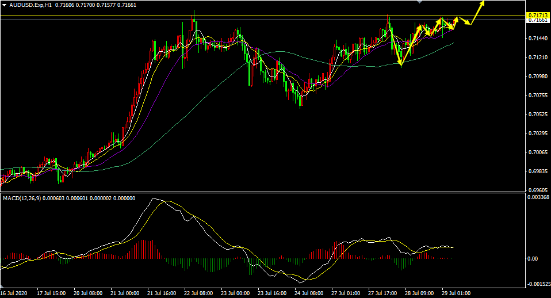The image size is (551, 298).
Task: Click the 22 Jul 08:00 time label
Action: [198, 293]
